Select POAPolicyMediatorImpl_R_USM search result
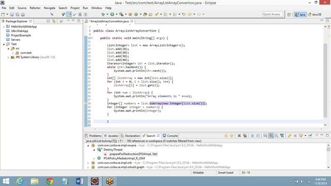The height and width of the screenshot is (186, 331). 124,159
